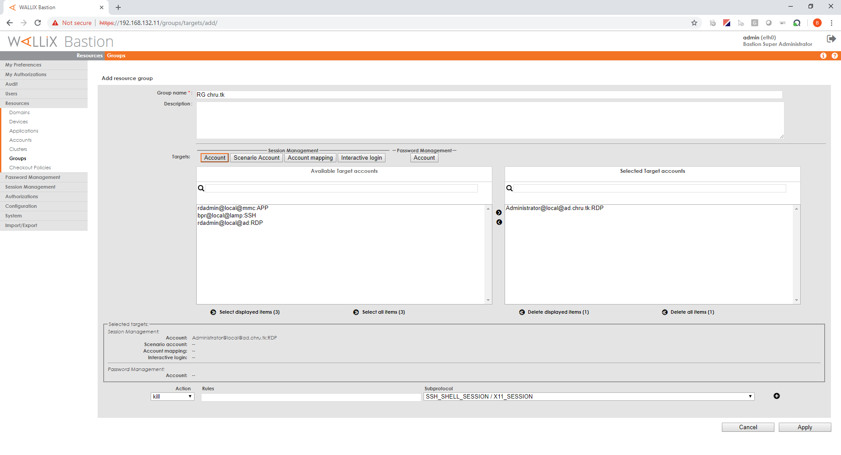Viewport: 841px width, 455px height.
Task: Open the Devices menu item
Action: click(18, 122)
